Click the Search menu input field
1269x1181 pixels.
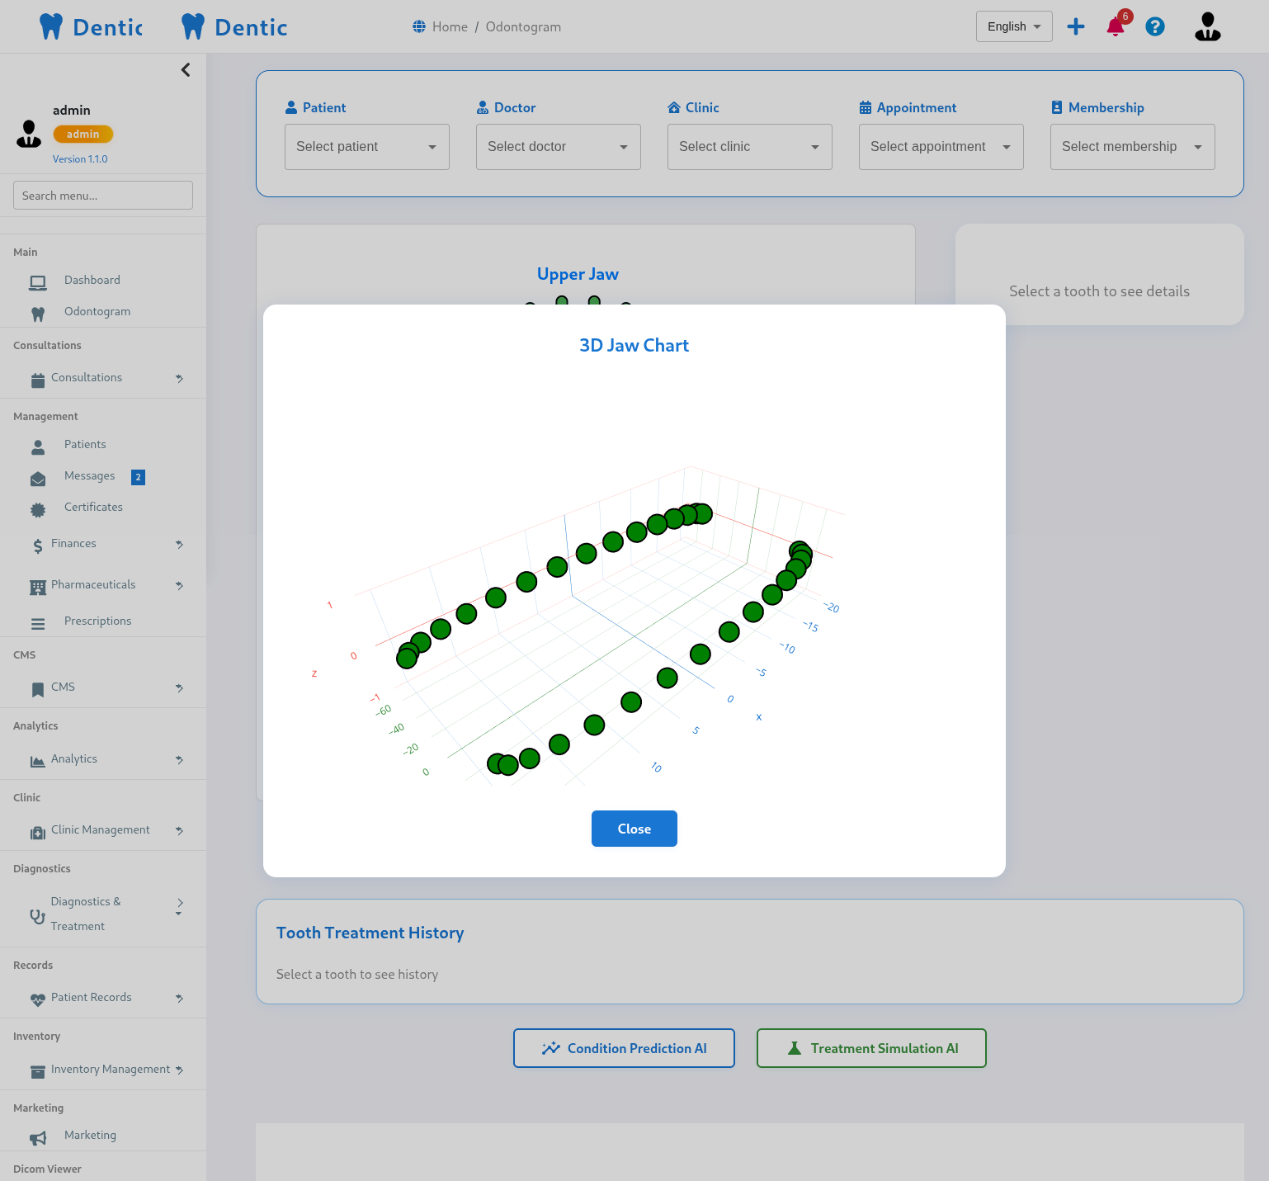(103, 196)
